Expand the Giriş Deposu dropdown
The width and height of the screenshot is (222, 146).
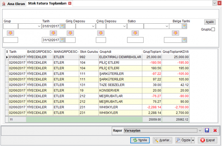(x=93, y=26)
